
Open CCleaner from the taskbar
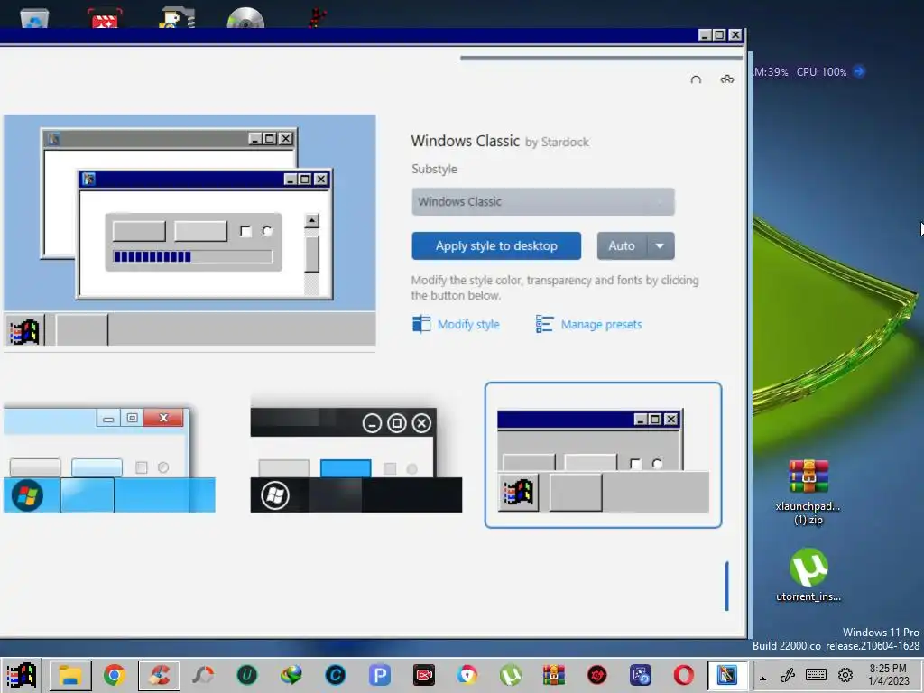[x=159, y=675]
